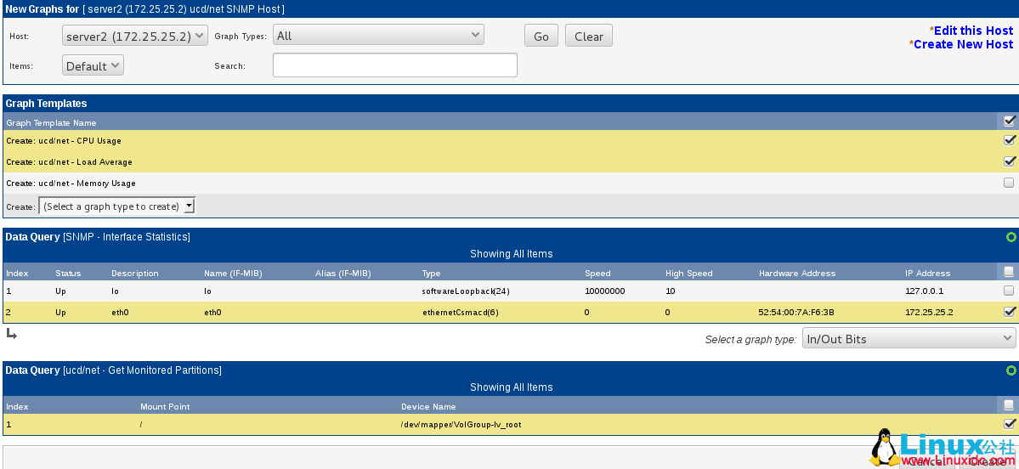
Task: Reload the Get Monitored Partitions data query
Action: point(1011,370)
